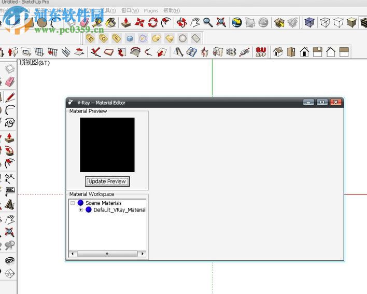Select the Zoom magnifier tool

(x=208, y=22)
